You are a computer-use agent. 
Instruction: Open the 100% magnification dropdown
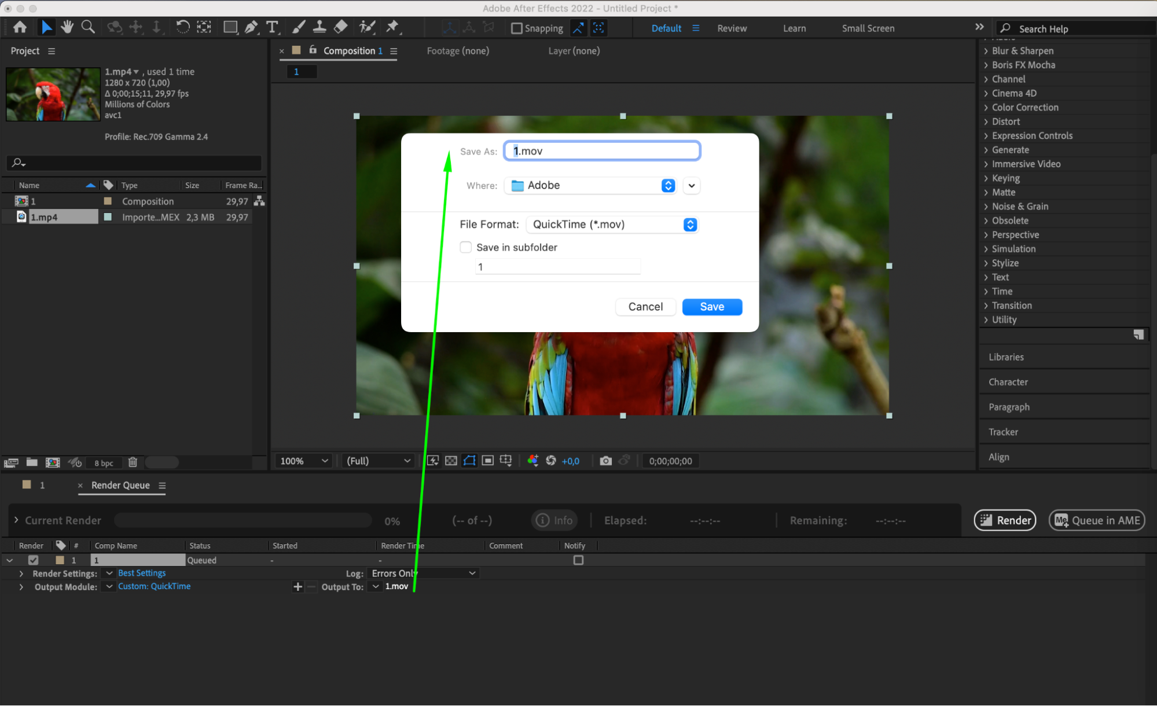[x=304, y=461]
